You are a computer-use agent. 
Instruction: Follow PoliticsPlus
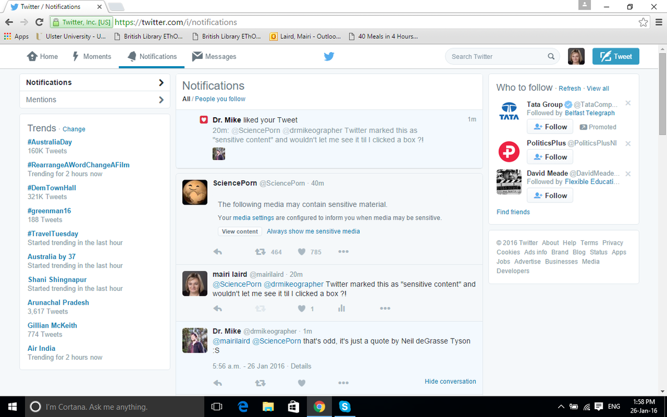(550, 157)
